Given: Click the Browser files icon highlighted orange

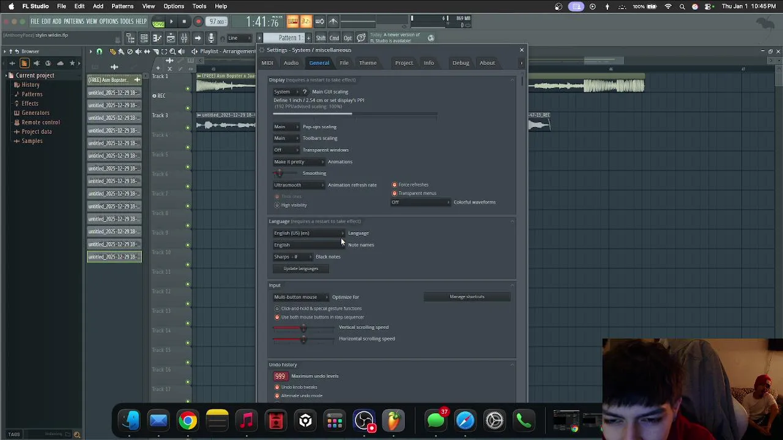Looking at the screenshot, I should (x=24, y=64).
